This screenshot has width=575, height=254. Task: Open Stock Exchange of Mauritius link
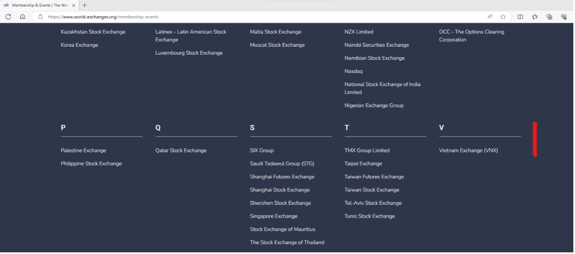point(283,230)
